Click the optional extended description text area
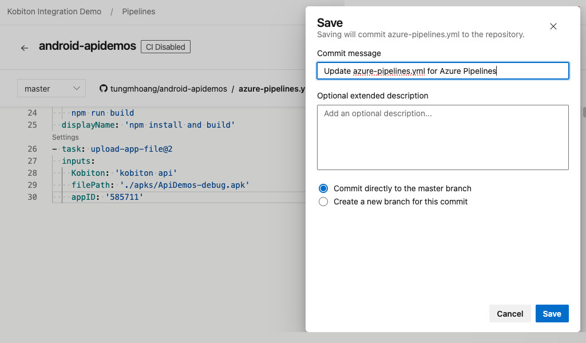This screenshot has width=586, height=343. [x=443, y=137]
